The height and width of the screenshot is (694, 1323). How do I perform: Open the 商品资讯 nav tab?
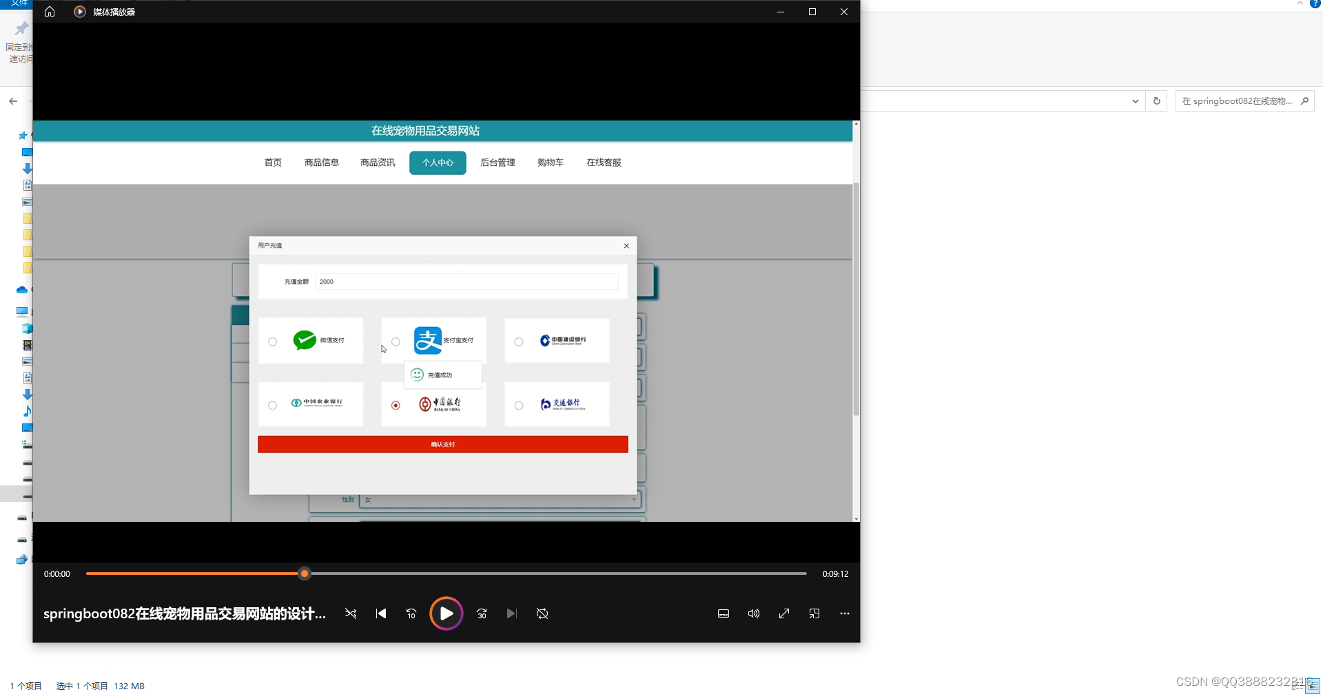pyautogui.click(x=378, y=162)
